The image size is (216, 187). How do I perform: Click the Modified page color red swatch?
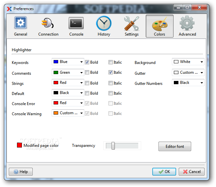19,145
